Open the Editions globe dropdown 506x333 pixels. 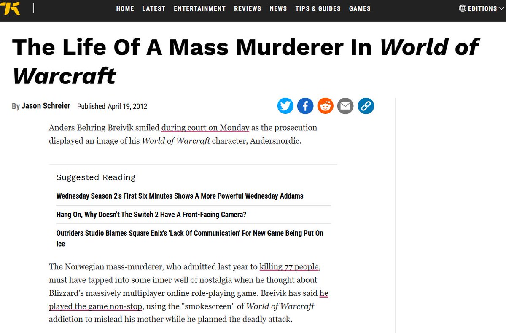click(481, 8)
